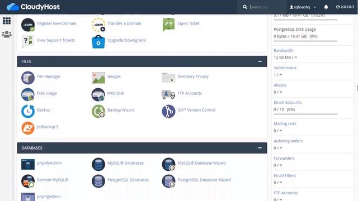358x201 pixels.
Task: Open the FTP Accounts link in Files
Action: click(190, 93)
